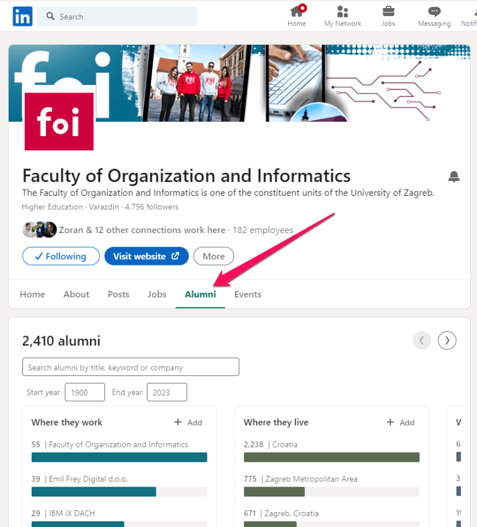Click the alumni search input field
Viewport: 477px width, 527px height.
coord(130,367)
